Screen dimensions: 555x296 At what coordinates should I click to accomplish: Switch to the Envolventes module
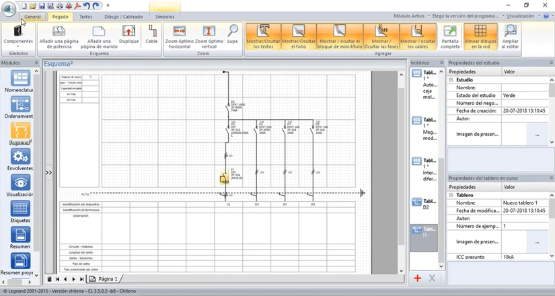20,160
